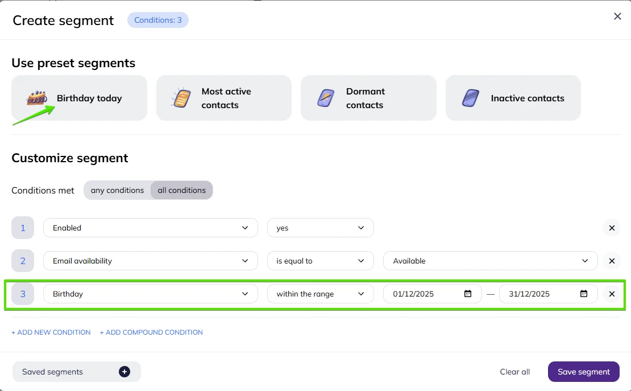The width and height of the screenshot is (631, 391).
Task: Open the yes value dropdown
Action: click(x=320, y=228)
